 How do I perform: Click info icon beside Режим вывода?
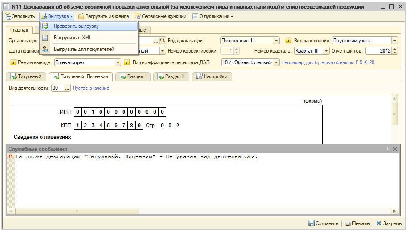click(14, 62)
